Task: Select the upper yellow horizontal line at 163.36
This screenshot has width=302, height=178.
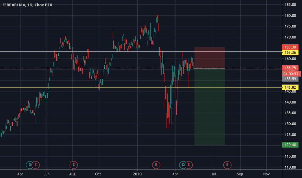Action: coord(141,51)
